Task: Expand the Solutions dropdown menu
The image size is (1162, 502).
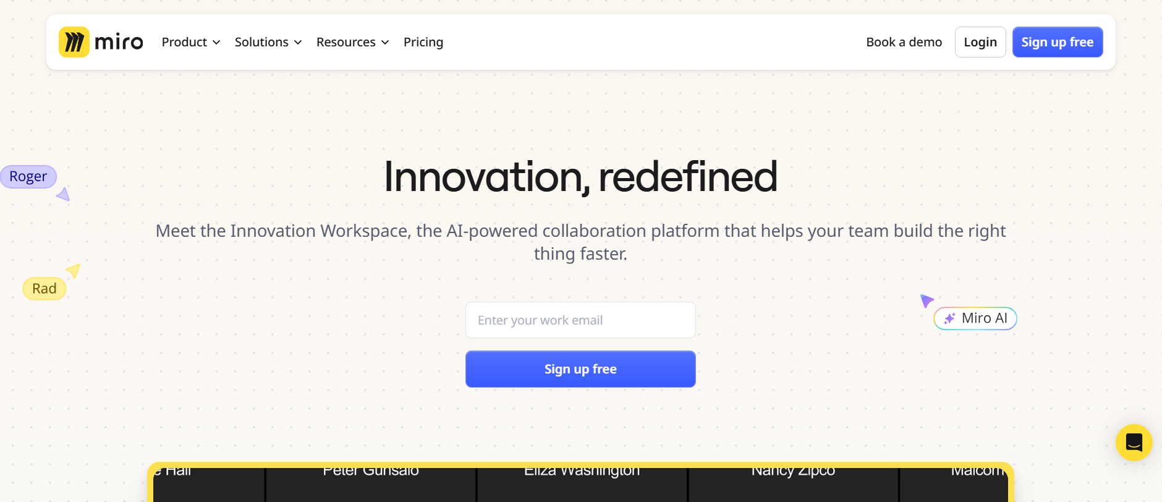Action: pyautogui.click(x=268, y=42)
